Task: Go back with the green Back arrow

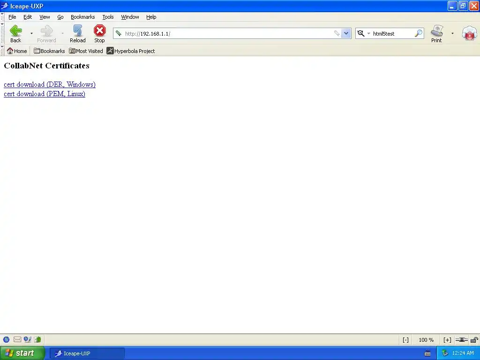Action: pyautogui.click(x=15, y=33)
